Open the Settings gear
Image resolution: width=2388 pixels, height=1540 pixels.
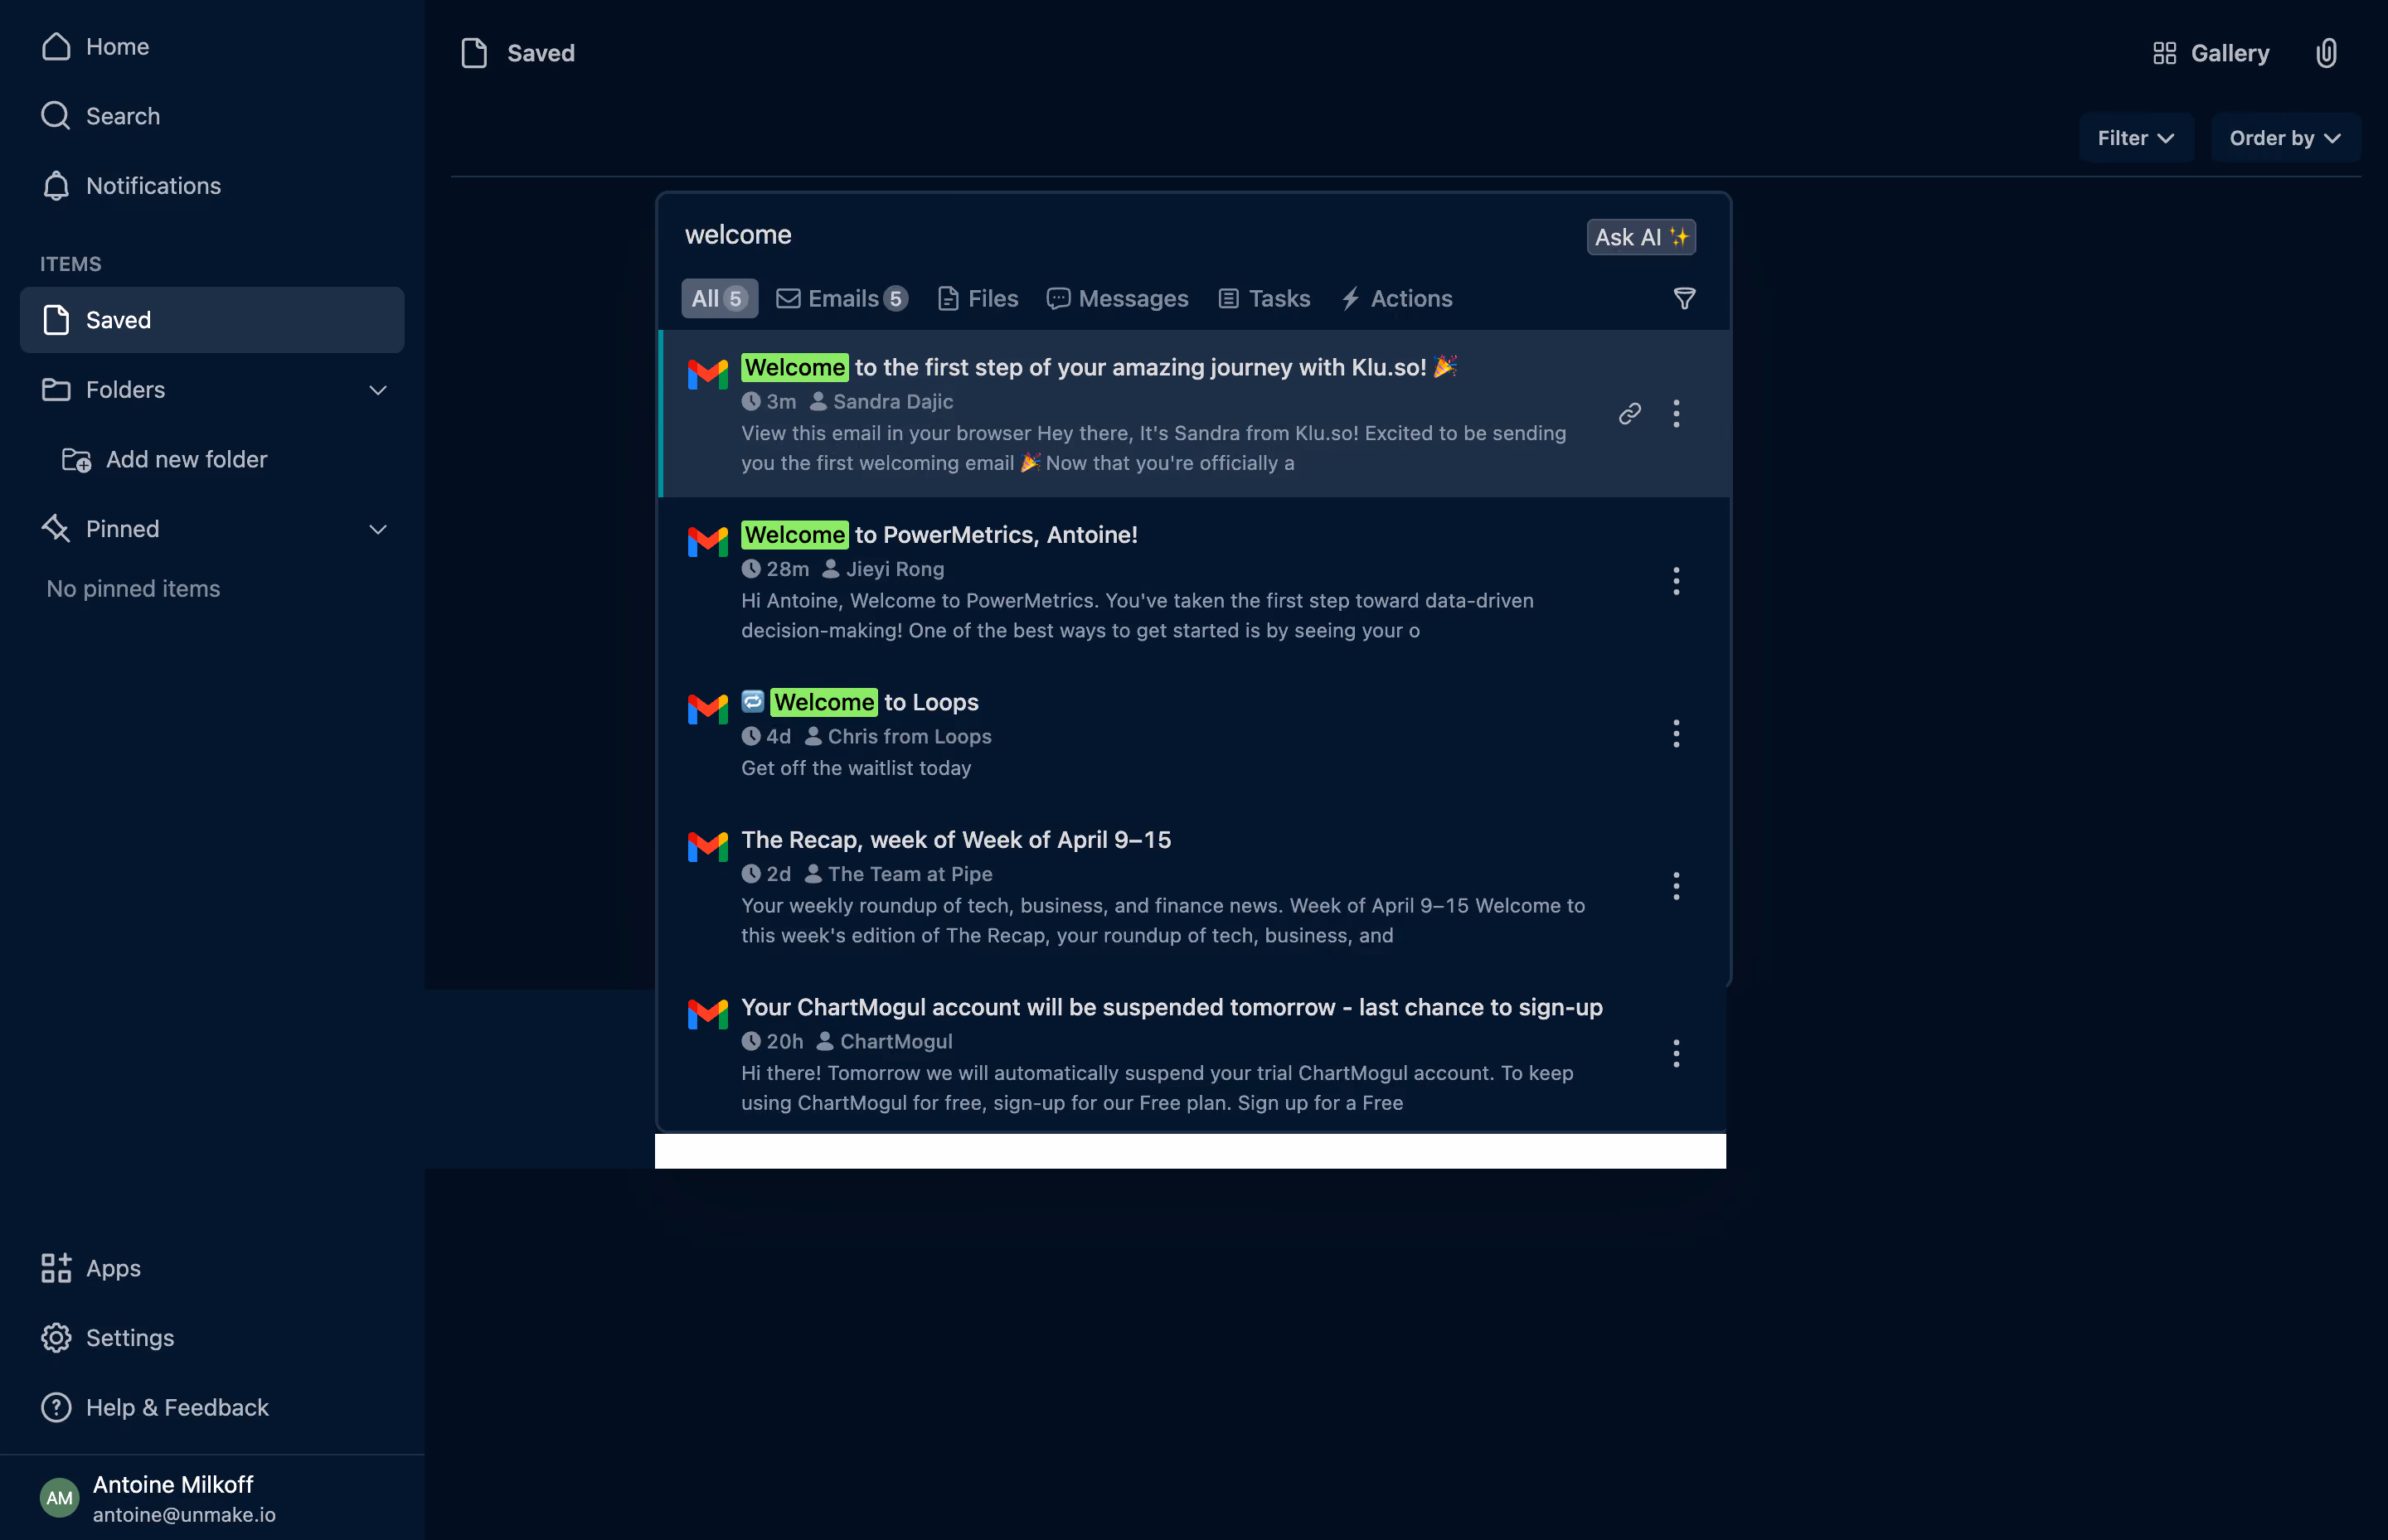coord(107,1337)
